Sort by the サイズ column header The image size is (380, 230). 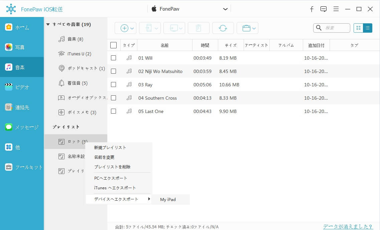click(x=231, y=45)
